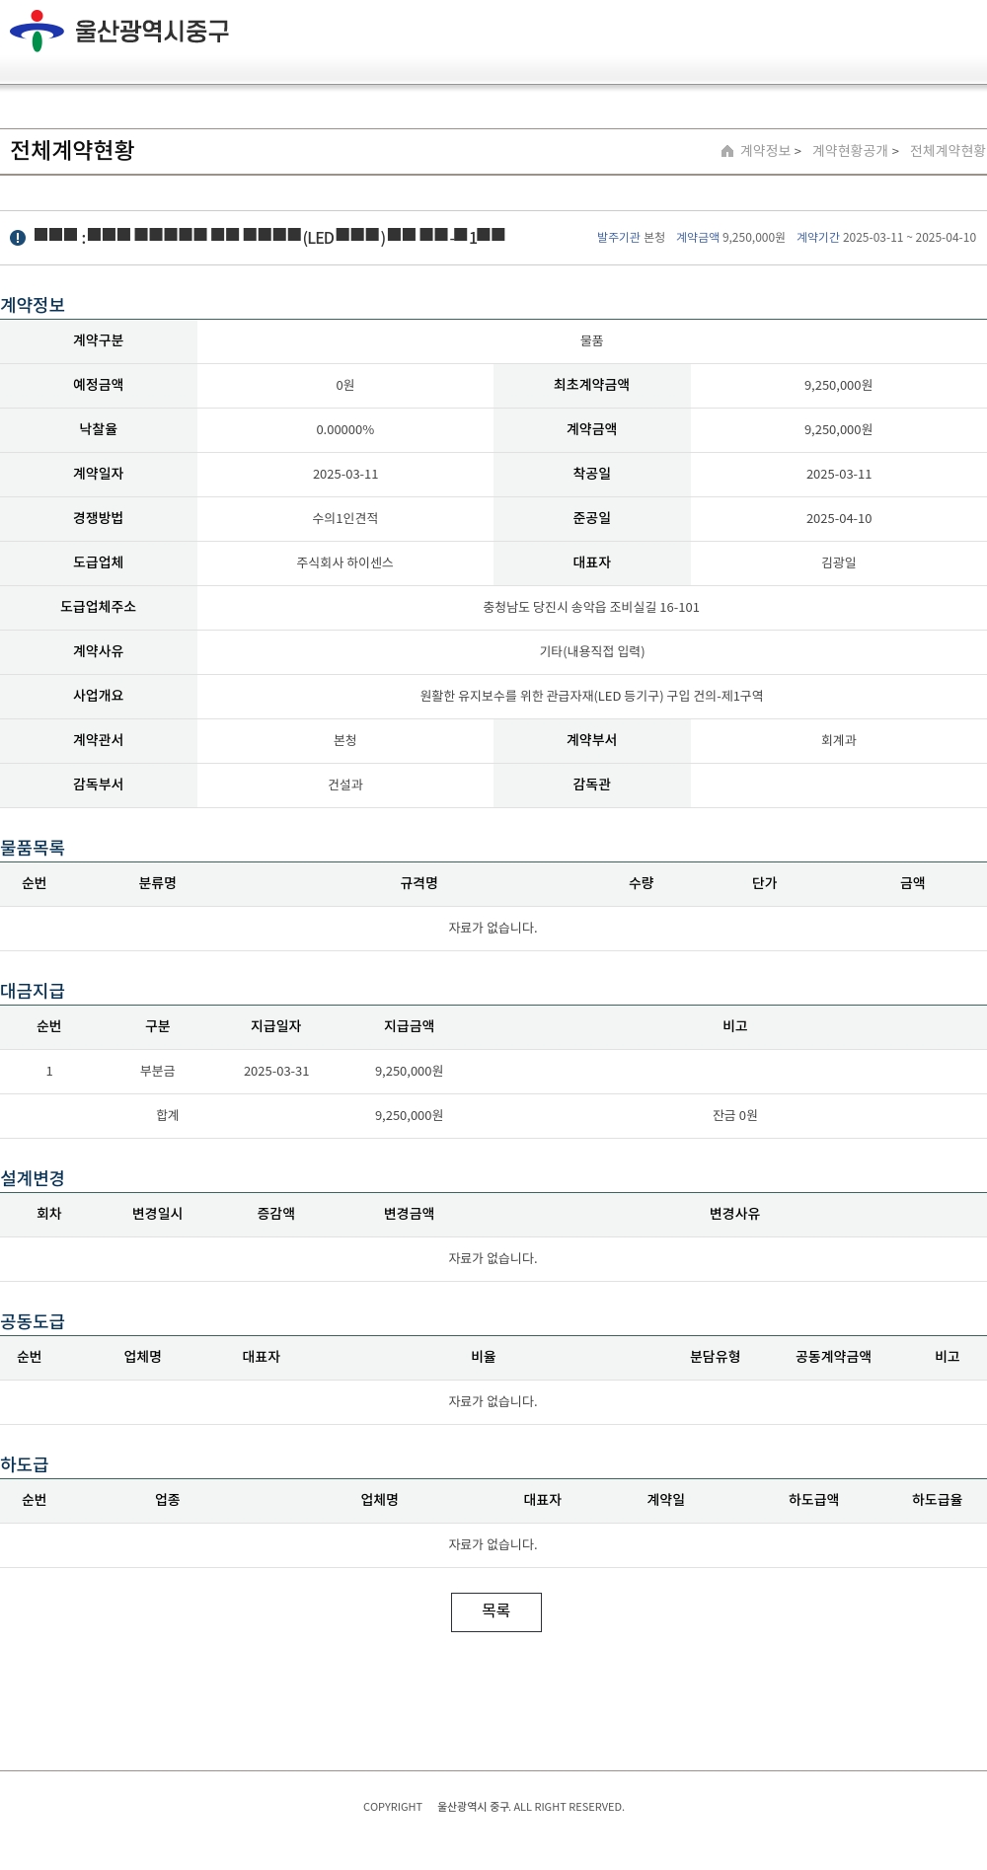Click the payment date 2025-03-31 cell

coord(275,1072)
